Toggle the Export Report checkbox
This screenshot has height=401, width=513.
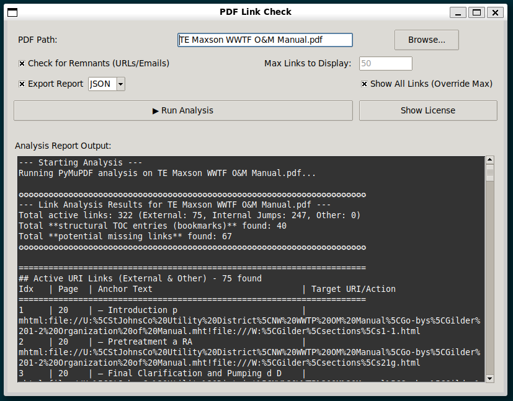[x=21, y=84]
